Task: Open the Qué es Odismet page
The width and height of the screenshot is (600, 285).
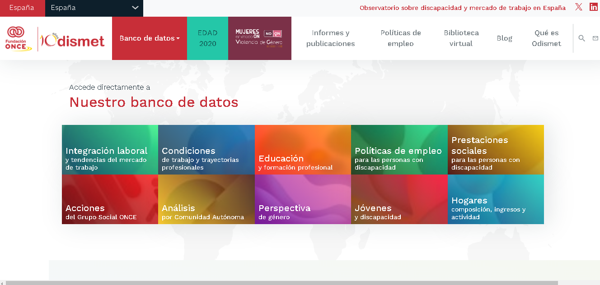Action: coord(546,38)
